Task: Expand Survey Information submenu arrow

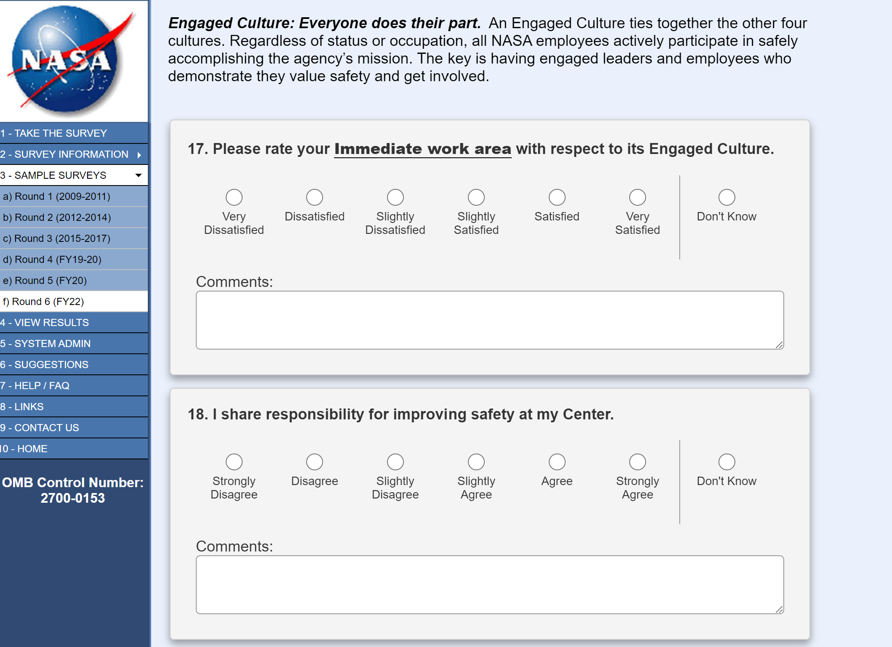Action: [x=139, y=155]
